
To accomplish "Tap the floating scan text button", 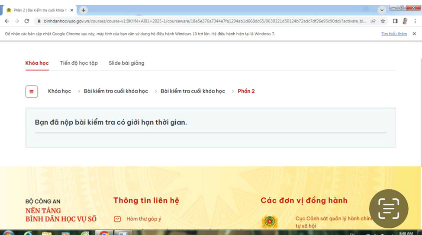I will pyautogui.click(x=388, y=209).
